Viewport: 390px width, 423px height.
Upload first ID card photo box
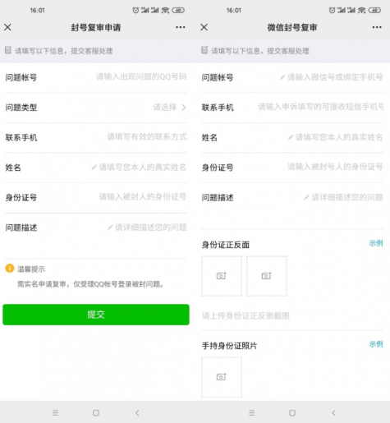[x=222, y=276]
